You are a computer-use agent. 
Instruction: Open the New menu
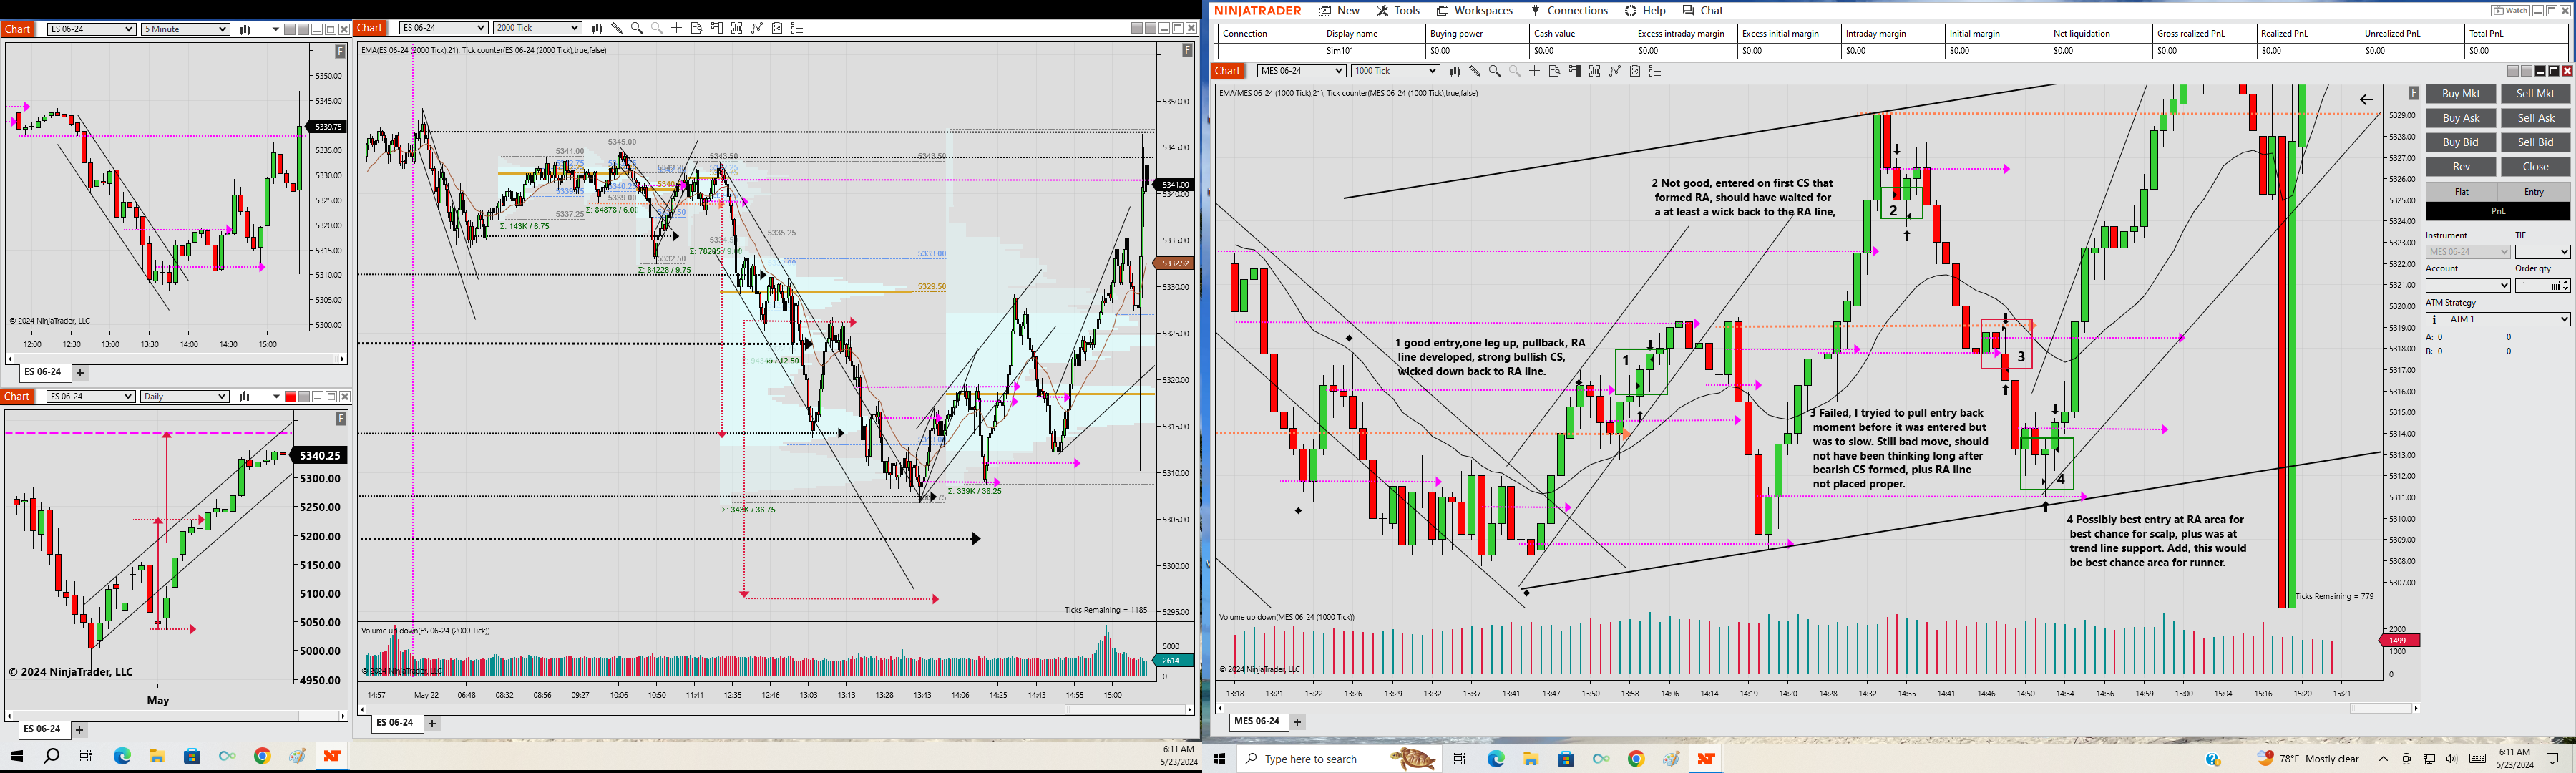[1339, 10]
